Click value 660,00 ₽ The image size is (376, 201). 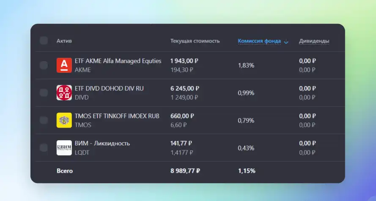click(182, 116)
